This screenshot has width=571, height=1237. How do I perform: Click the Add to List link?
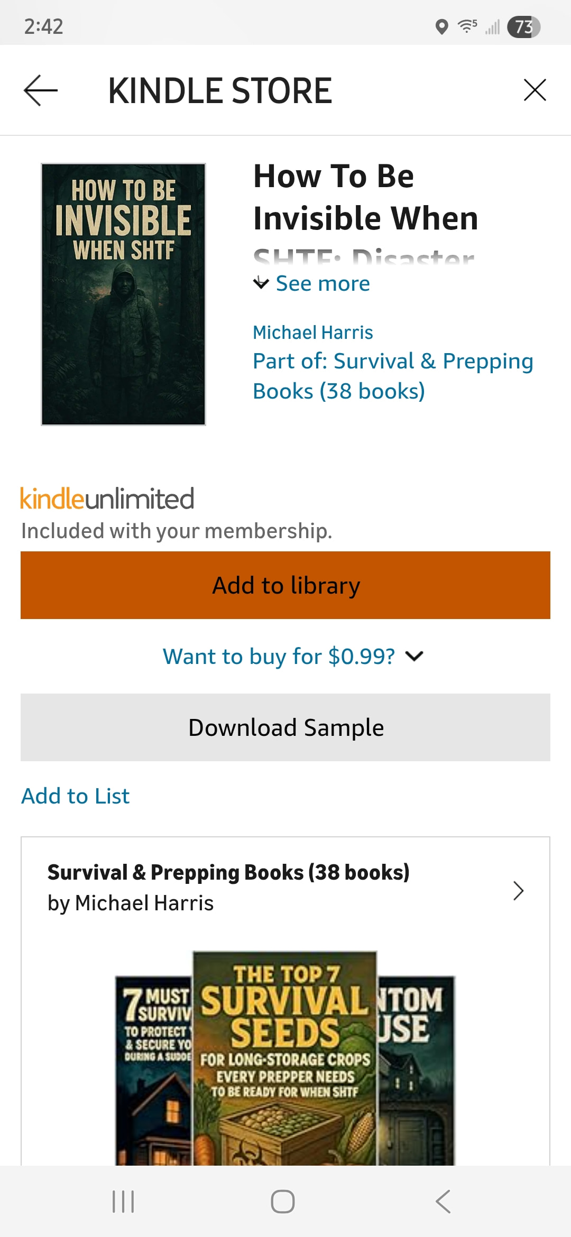tap(76, 796)
